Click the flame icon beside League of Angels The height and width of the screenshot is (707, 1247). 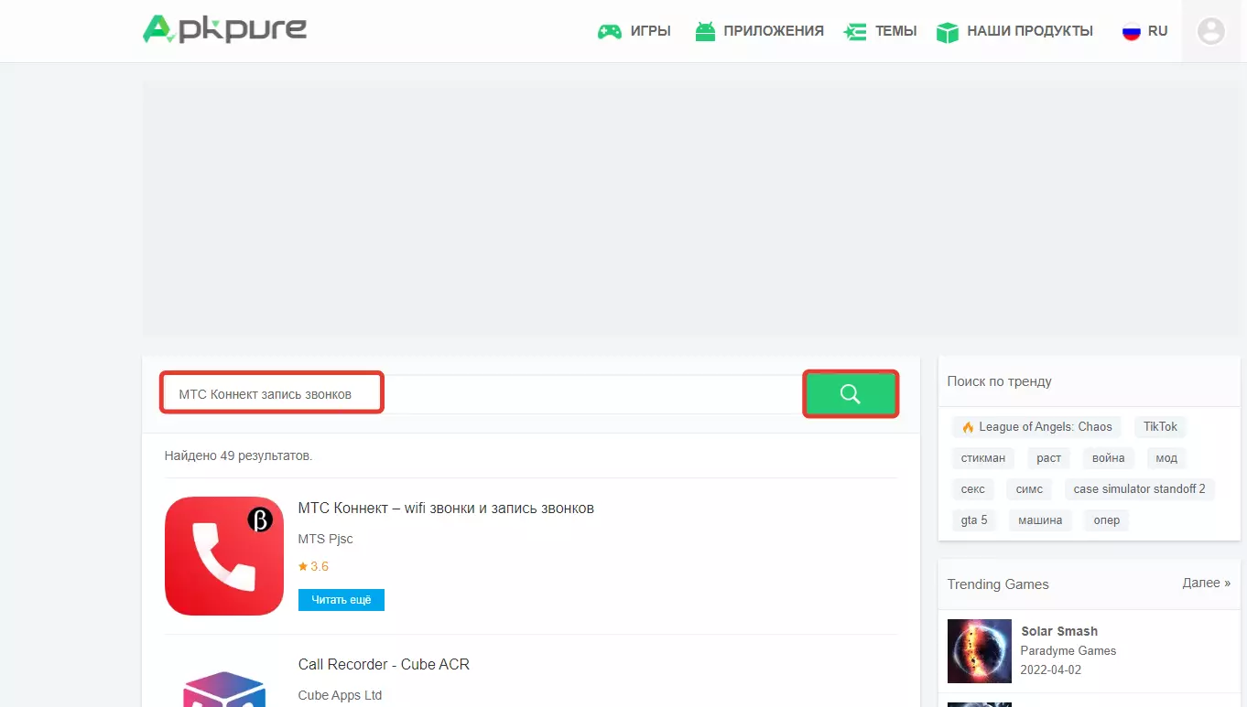[x=968, y=427]
